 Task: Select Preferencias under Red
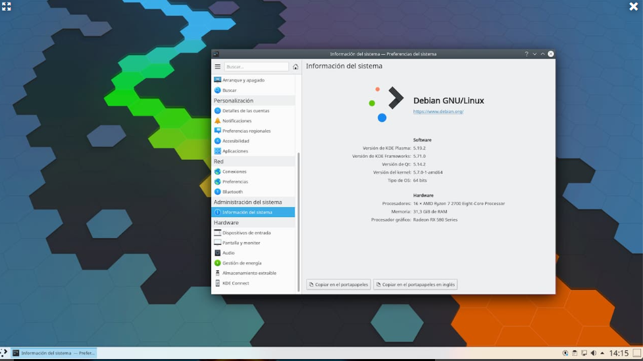coord(253,181)
